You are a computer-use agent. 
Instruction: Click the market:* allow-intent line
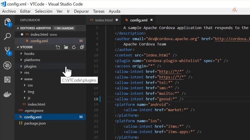159,110
